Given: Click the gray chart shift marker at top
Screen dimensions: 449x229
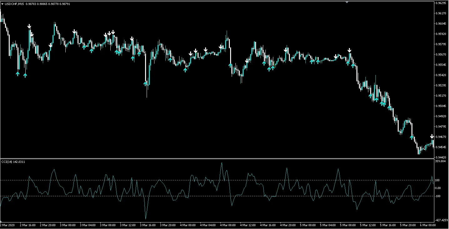Looking at the screenshot, I should click(346, 2).
